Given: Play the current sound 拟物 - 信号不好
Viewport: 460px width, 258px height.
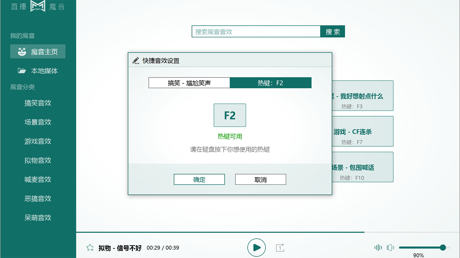Looking at the screenshot, I should tap(256, 247).
